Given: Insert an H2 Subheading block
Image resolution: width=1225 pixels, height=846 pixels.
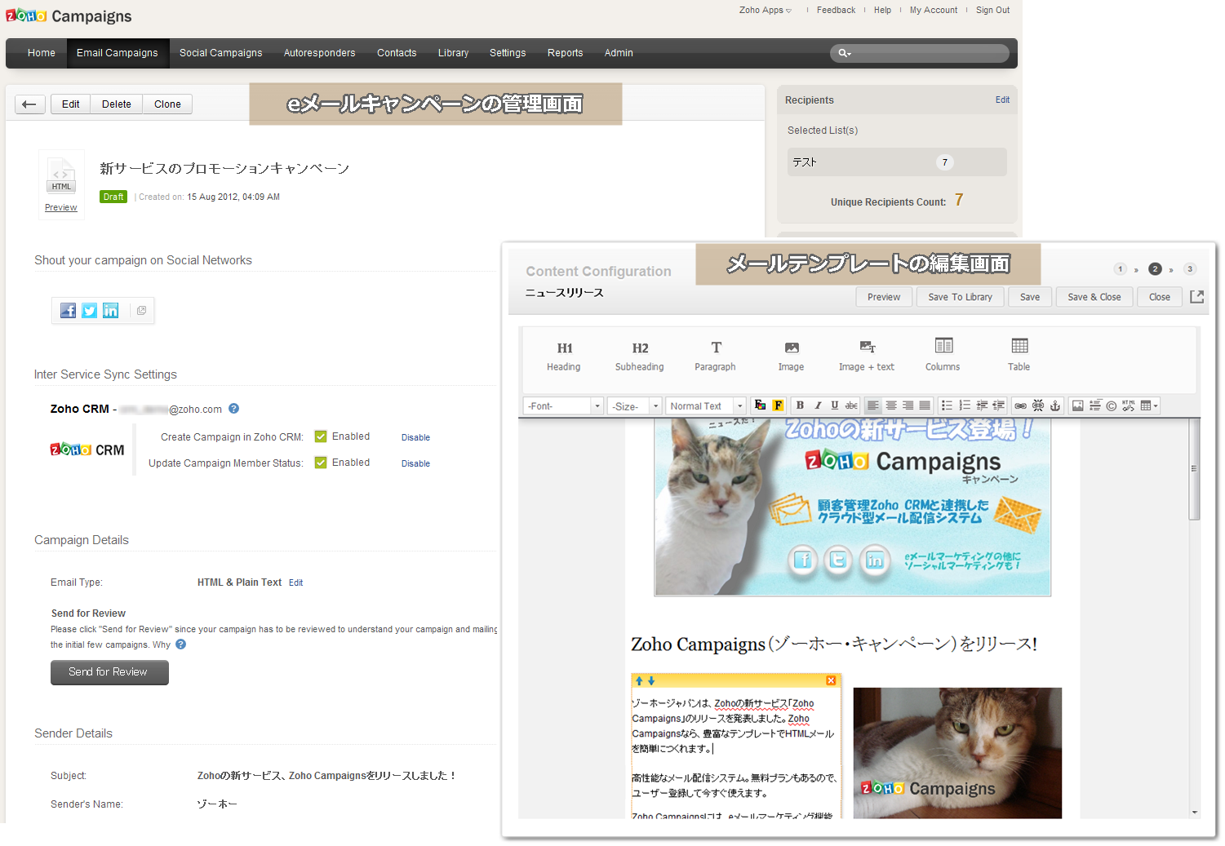Looking at the screenshot, I should click(x=640, y=357).
